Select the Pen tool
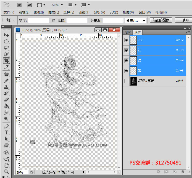192x178 pixels. 6,126
